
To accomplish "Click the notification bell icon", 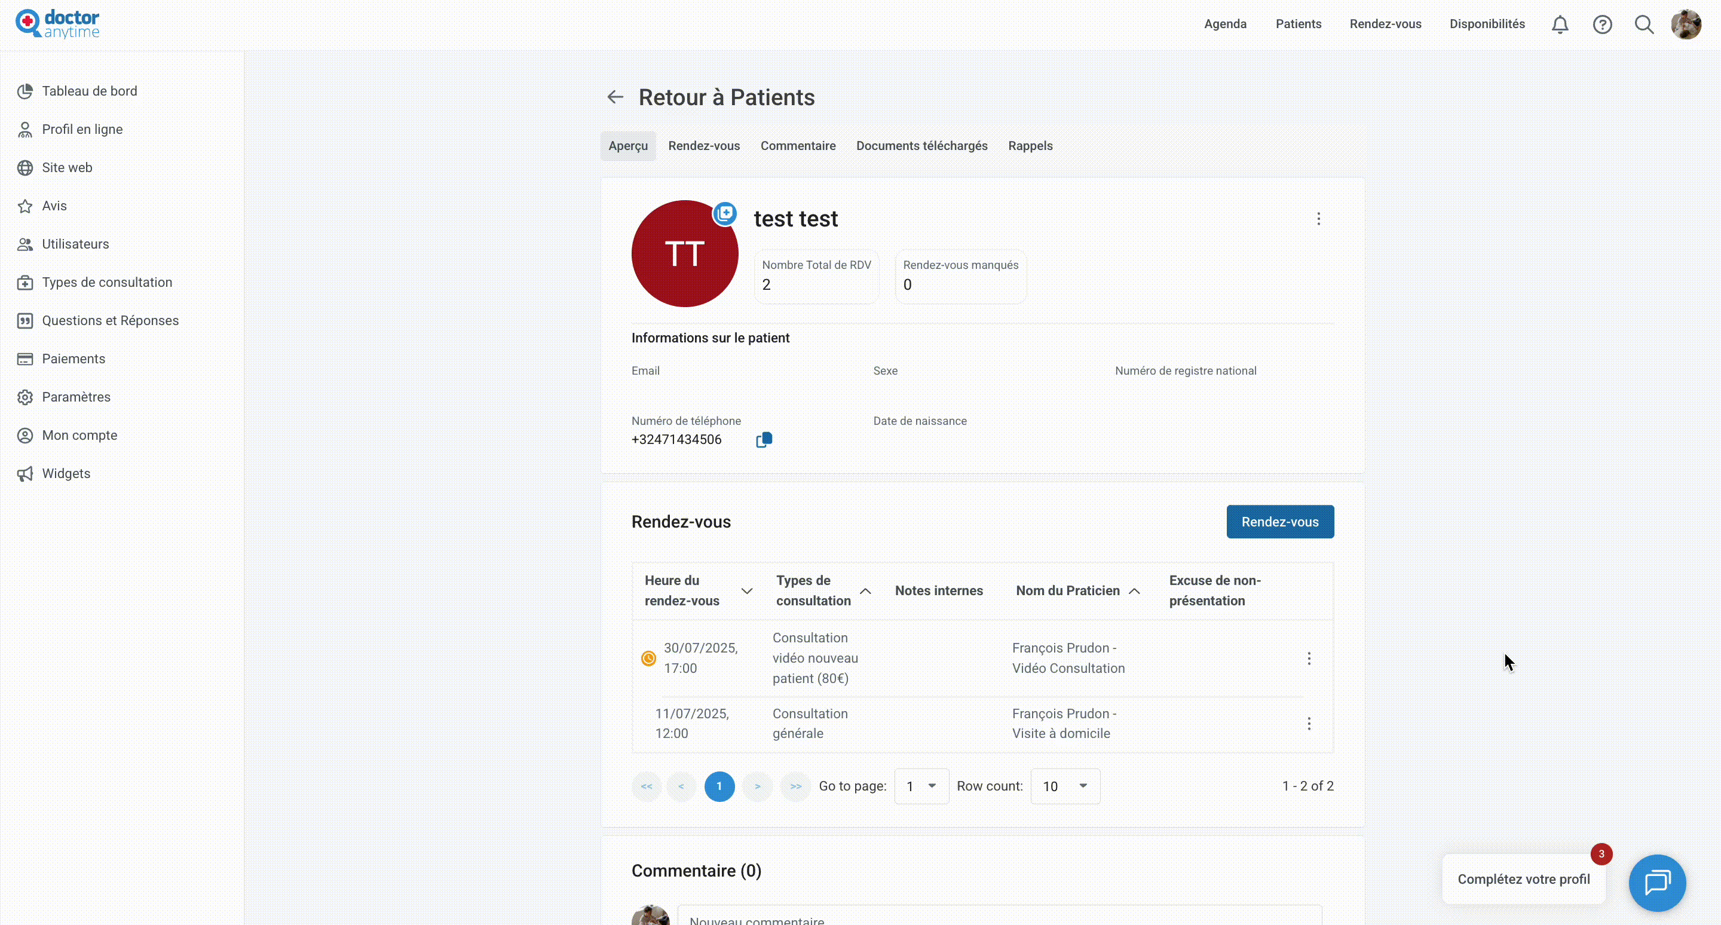I will tap(1559, 24).
